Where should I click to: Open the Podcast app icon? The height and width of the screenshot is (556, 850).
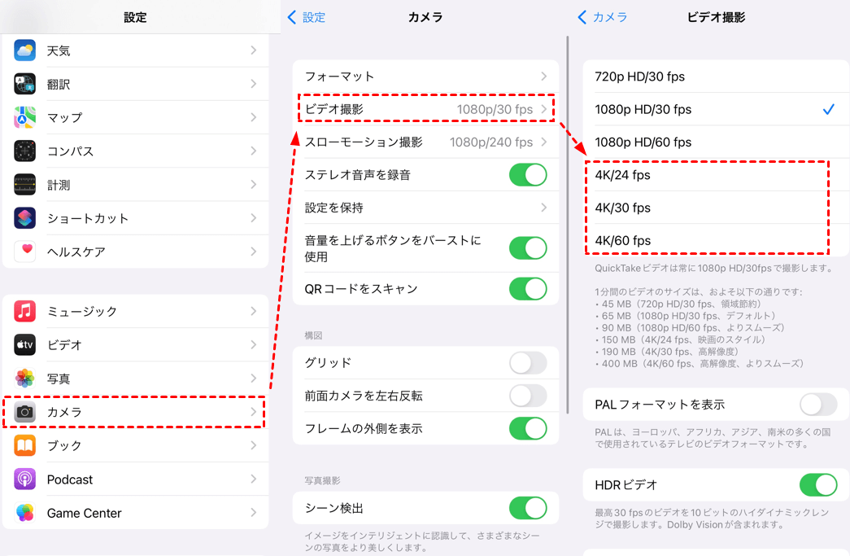coord(25,479)
